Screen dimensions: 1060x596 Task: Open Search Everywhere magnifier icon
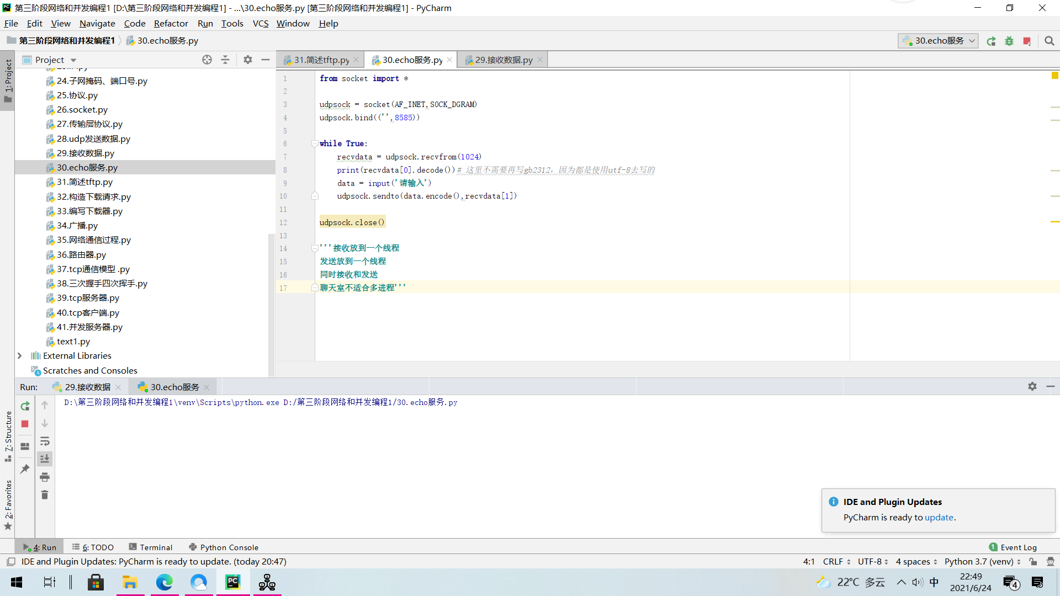[x=1050, y=41]
